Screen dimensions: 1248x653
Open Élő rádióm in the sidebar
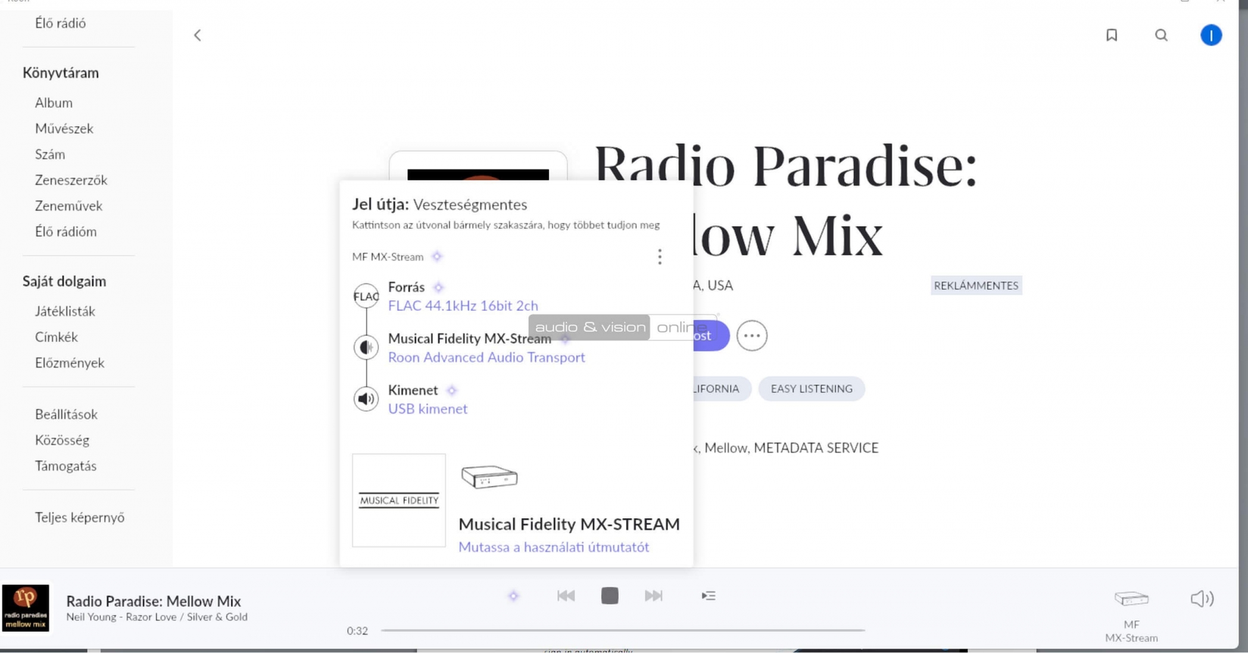(66, 232)
